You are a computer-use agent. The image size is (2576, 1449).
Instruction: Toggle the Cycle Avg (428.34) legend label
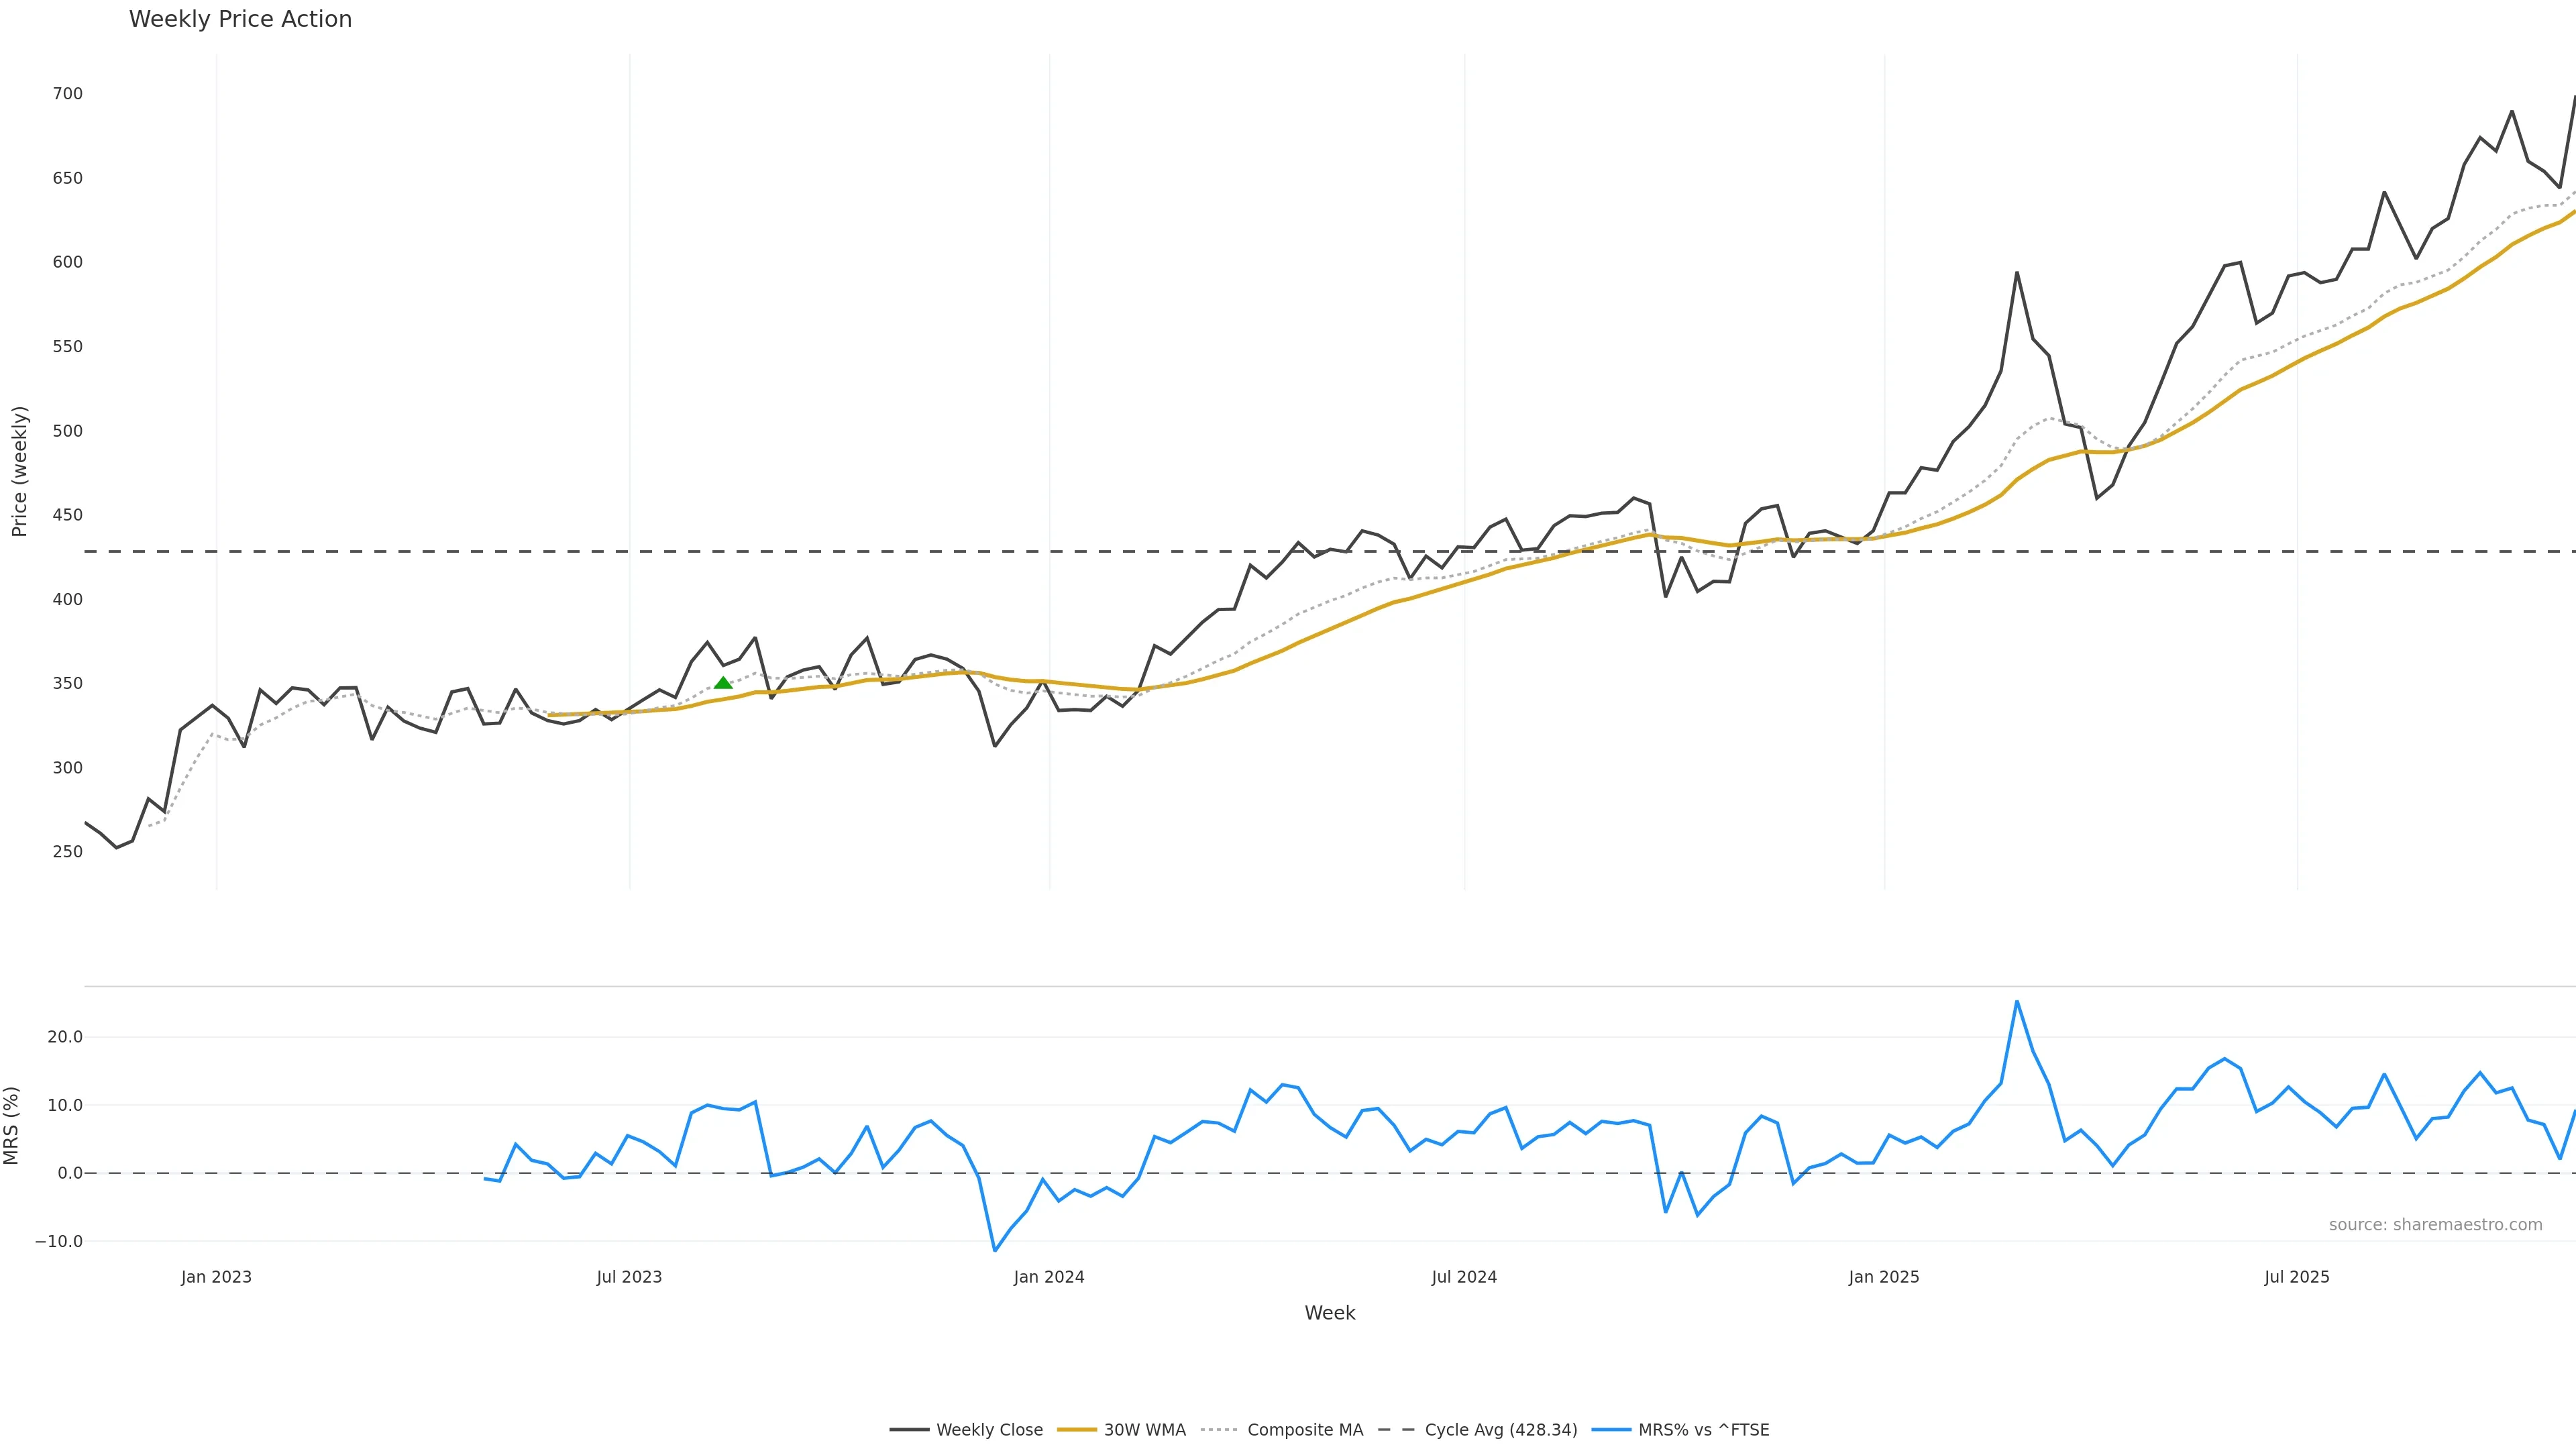(1500, 1430)
